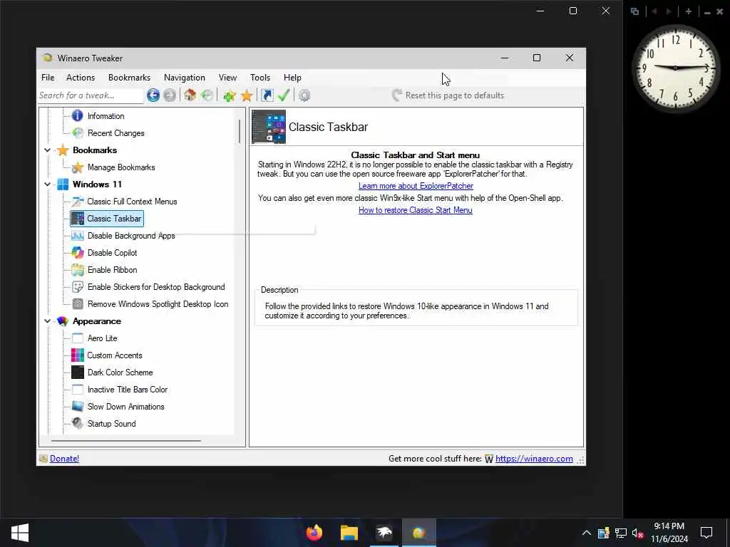Click the green checkmark toolbar icon
Screen dimensions: 730x547
pos(284,95)
